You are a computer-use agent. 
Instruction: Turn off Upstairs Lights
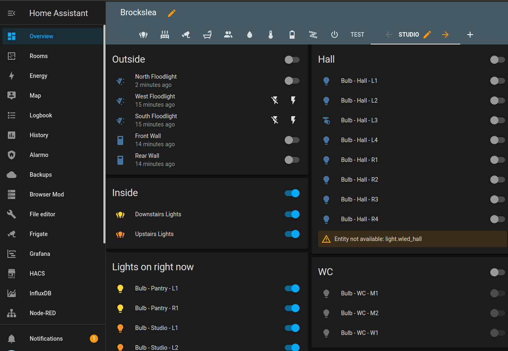click(x=292, y=234)
